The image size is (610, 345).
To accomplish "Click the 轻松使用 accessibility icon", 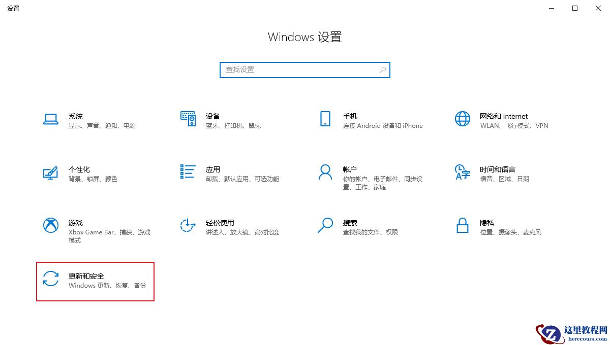I will (188, 226).
